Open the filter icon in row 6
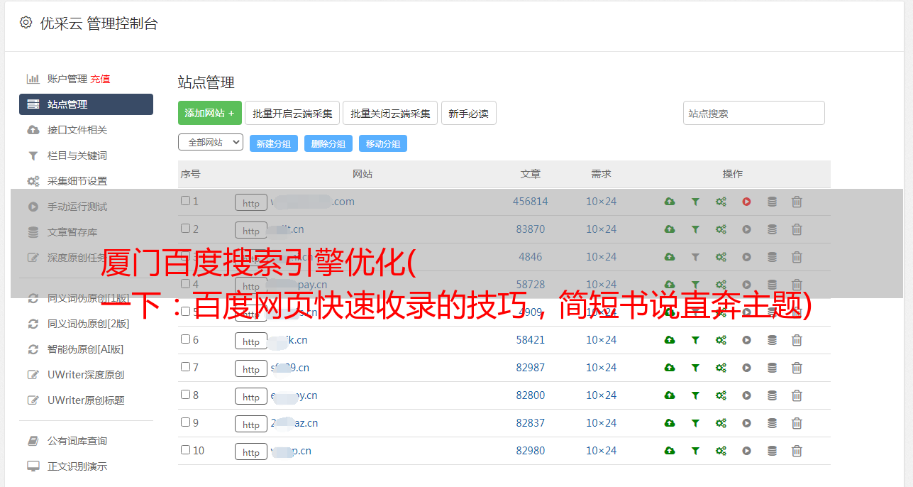913x487 pixels. pyautogui.click(x=695, y=340)
